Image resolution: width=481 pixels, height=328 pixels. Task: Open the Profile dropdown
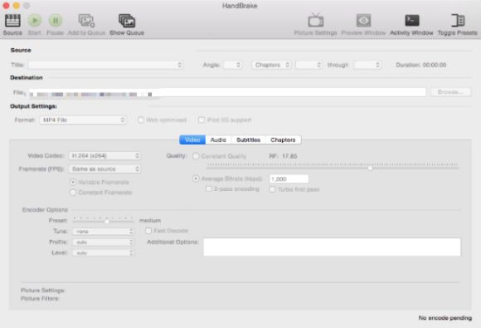(x=103, y=242)
